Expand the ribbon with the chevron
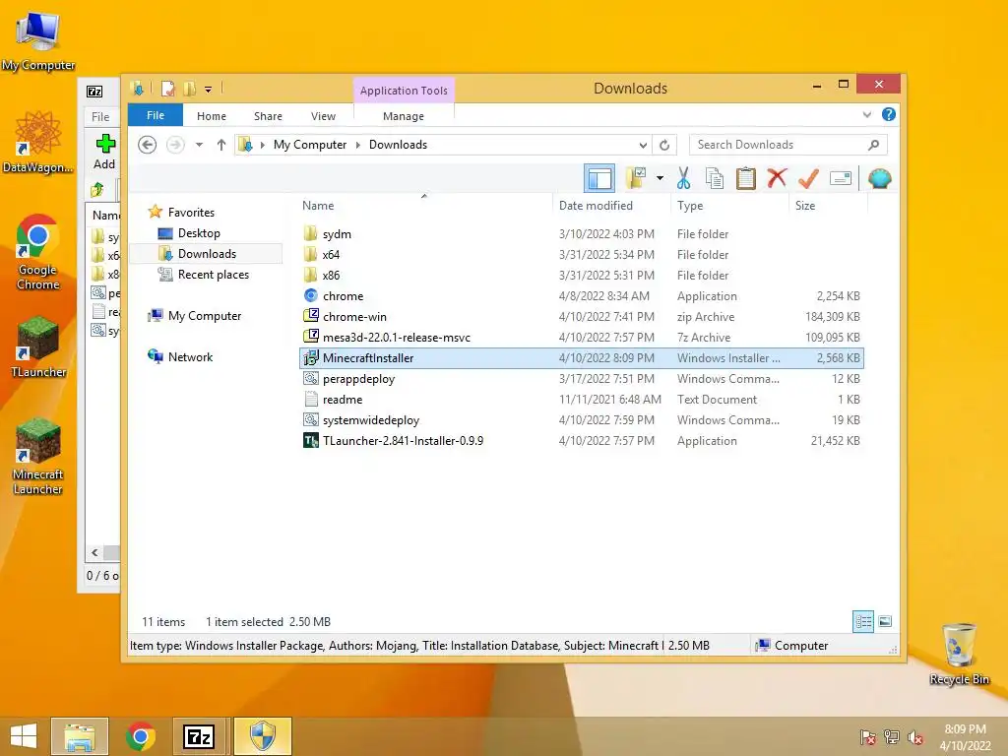Screen dimensions: 1008x756 point(867,114)
